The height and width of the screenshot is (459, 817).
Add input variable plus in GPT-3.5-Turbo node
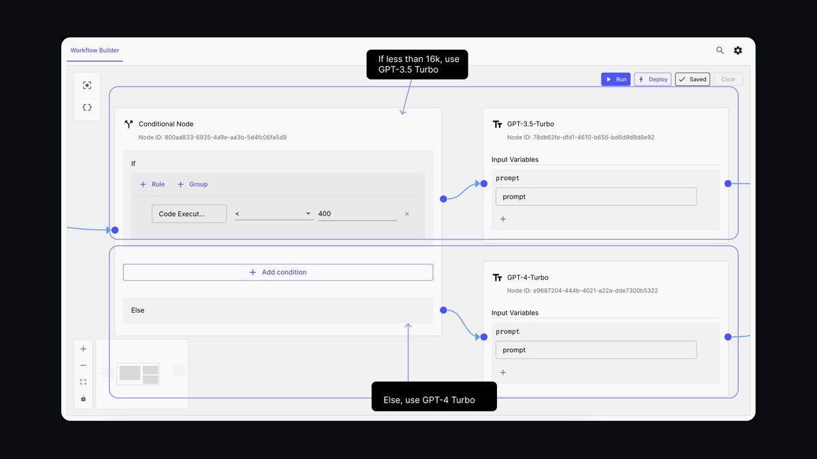click(503, 219)
